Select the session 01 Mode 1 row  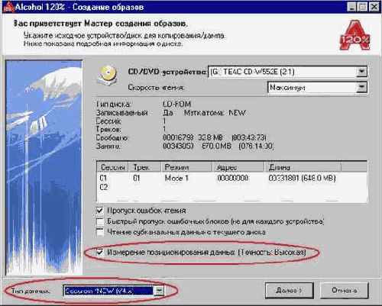pos(231,178)
